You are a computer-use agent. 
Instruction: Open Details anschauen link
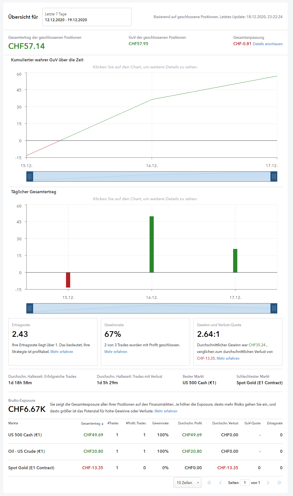point(267,44)
